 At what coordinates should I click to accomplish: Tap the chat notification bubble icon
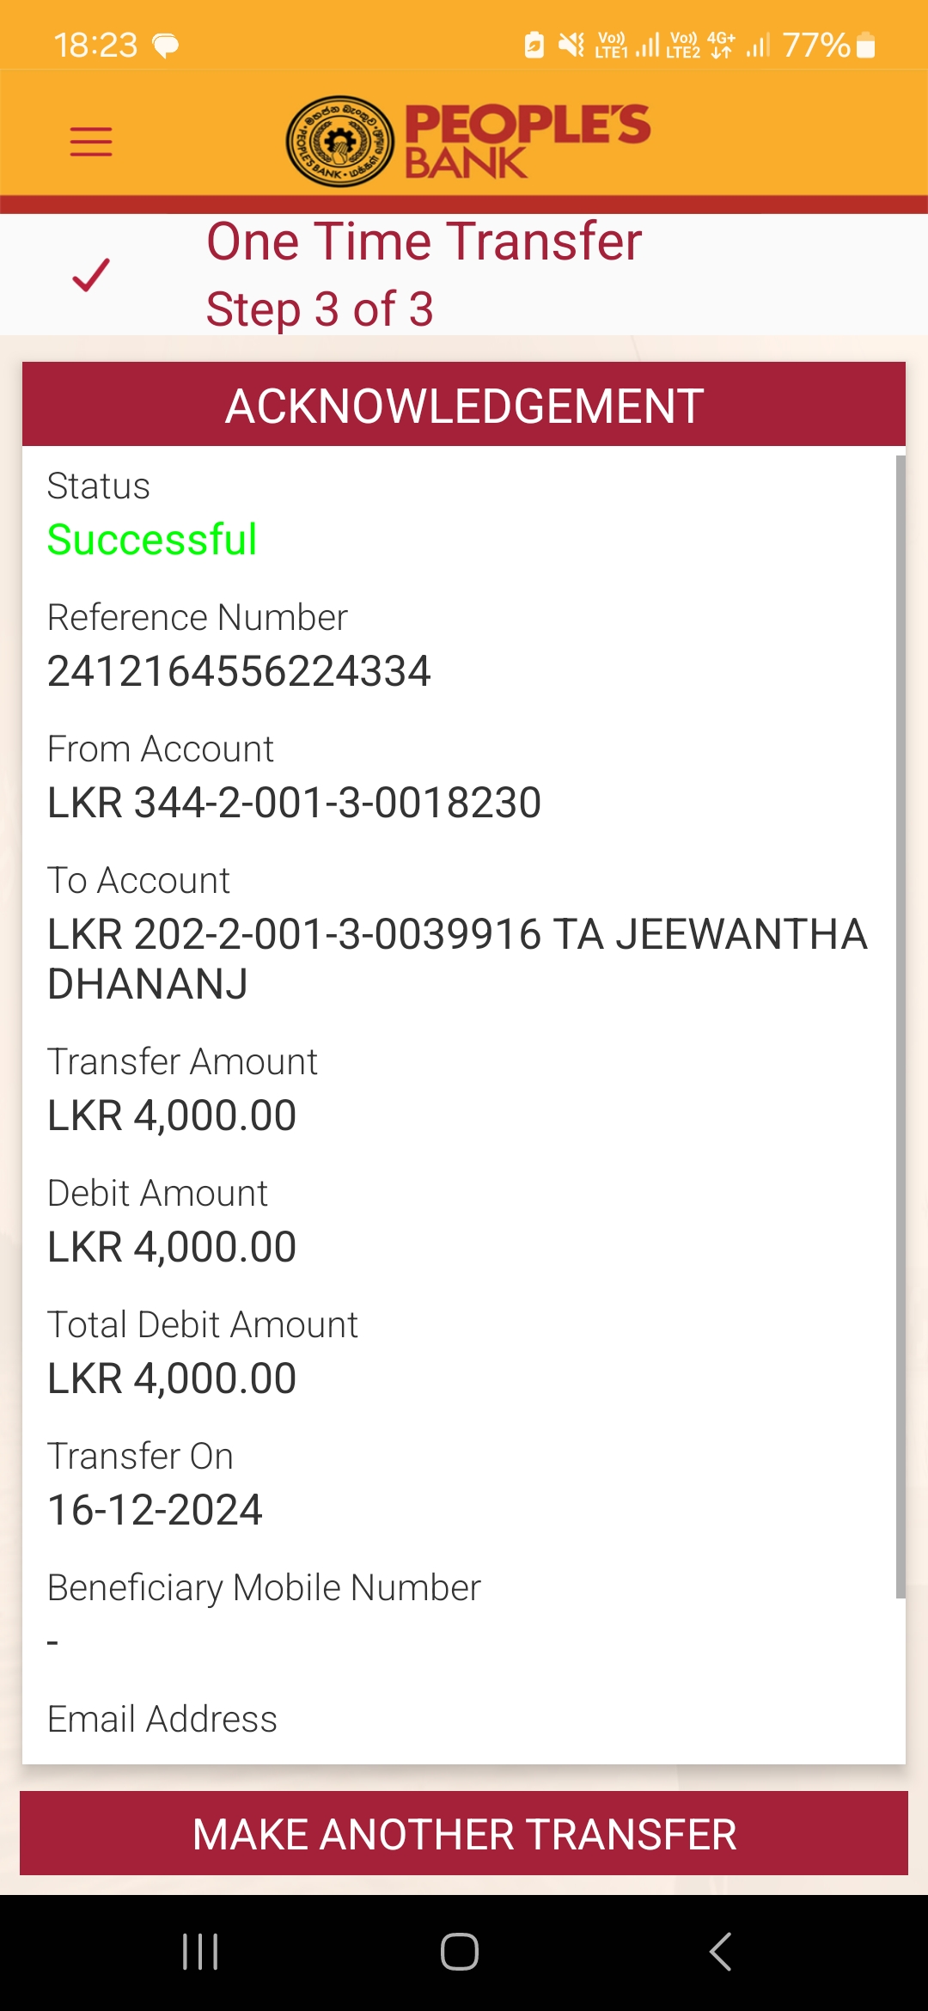165,45
